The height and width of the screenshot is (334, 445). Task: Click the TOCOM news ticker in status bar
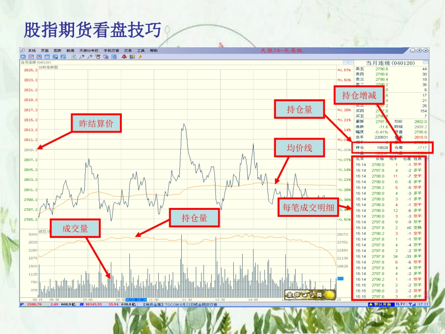tap(180, 304)
